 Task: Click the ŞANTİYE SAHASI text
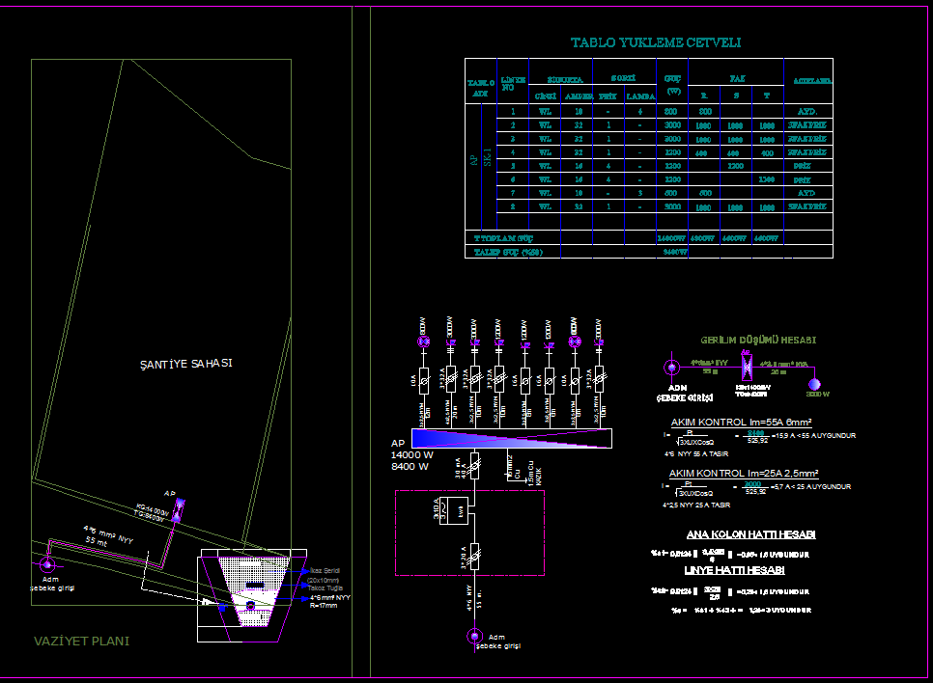tap(186, 364)
